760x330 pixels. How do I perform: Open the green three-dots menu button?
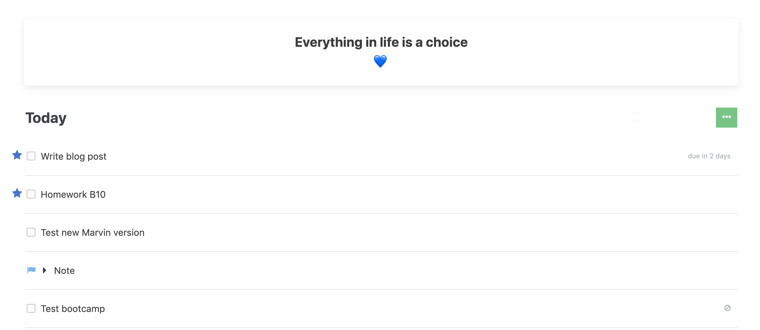point(726,117)
